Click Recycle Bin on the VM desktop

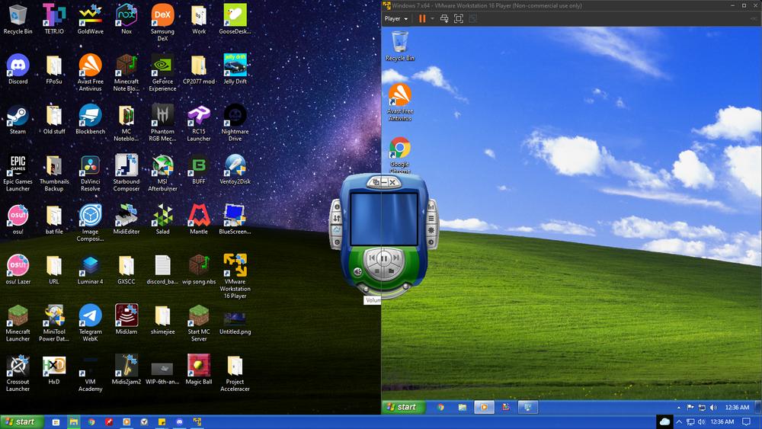[400, 46]
